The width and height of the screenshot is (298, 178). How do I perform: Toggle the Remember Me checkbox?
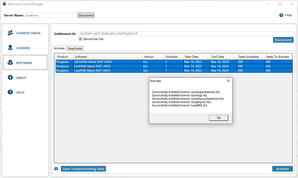tap(80, 39)
